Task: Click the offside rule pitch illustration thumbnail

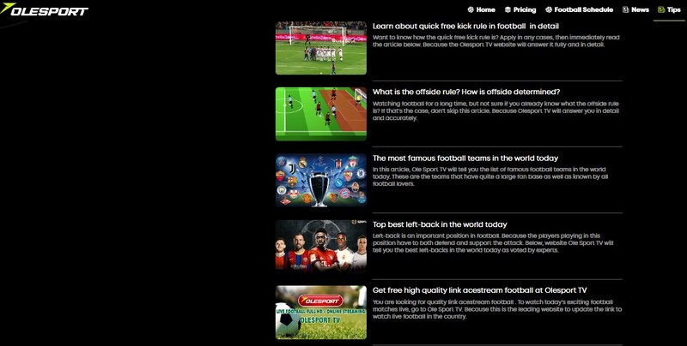Action: [x=321, y=113]
